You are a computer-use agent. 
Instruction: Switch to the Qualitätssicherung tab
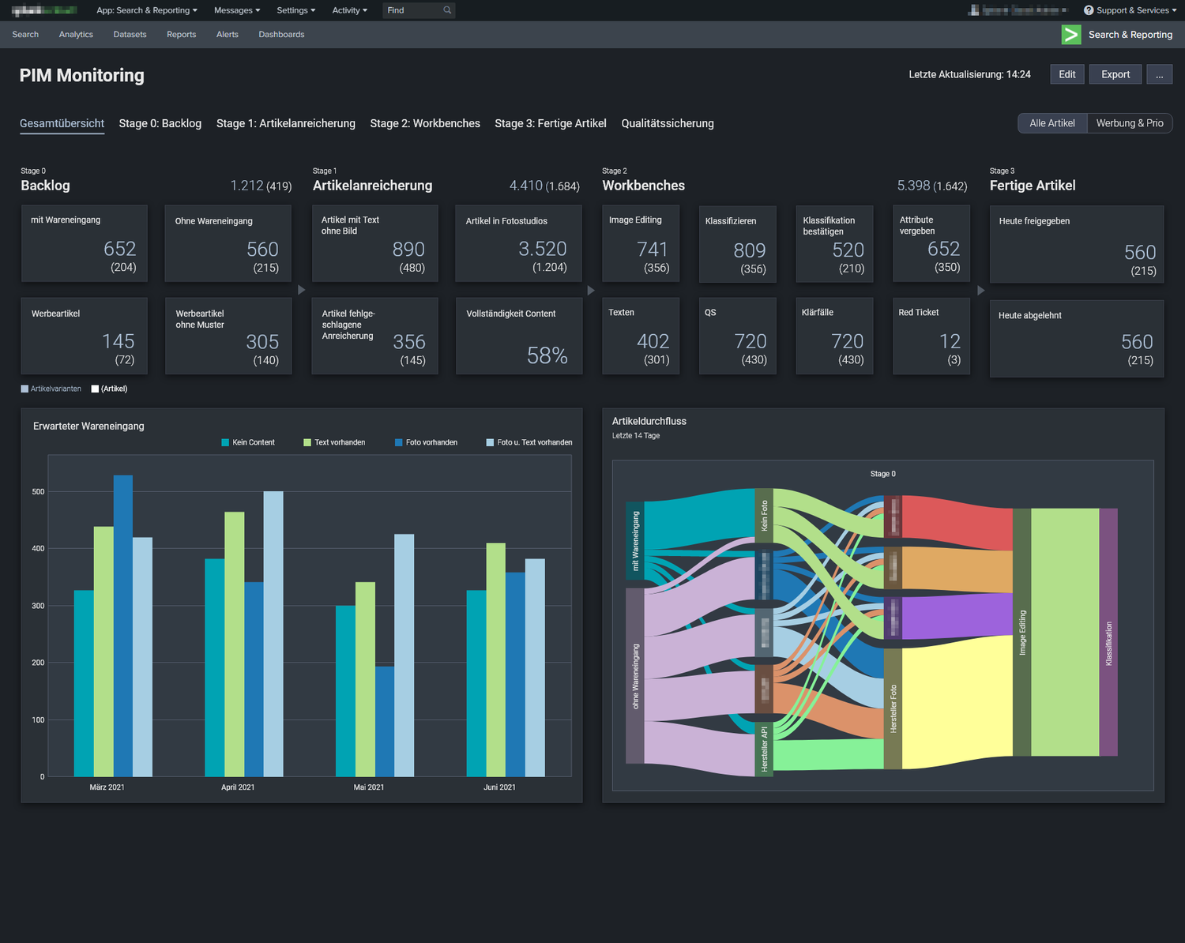pyautogui.click(x=668, y=124)
